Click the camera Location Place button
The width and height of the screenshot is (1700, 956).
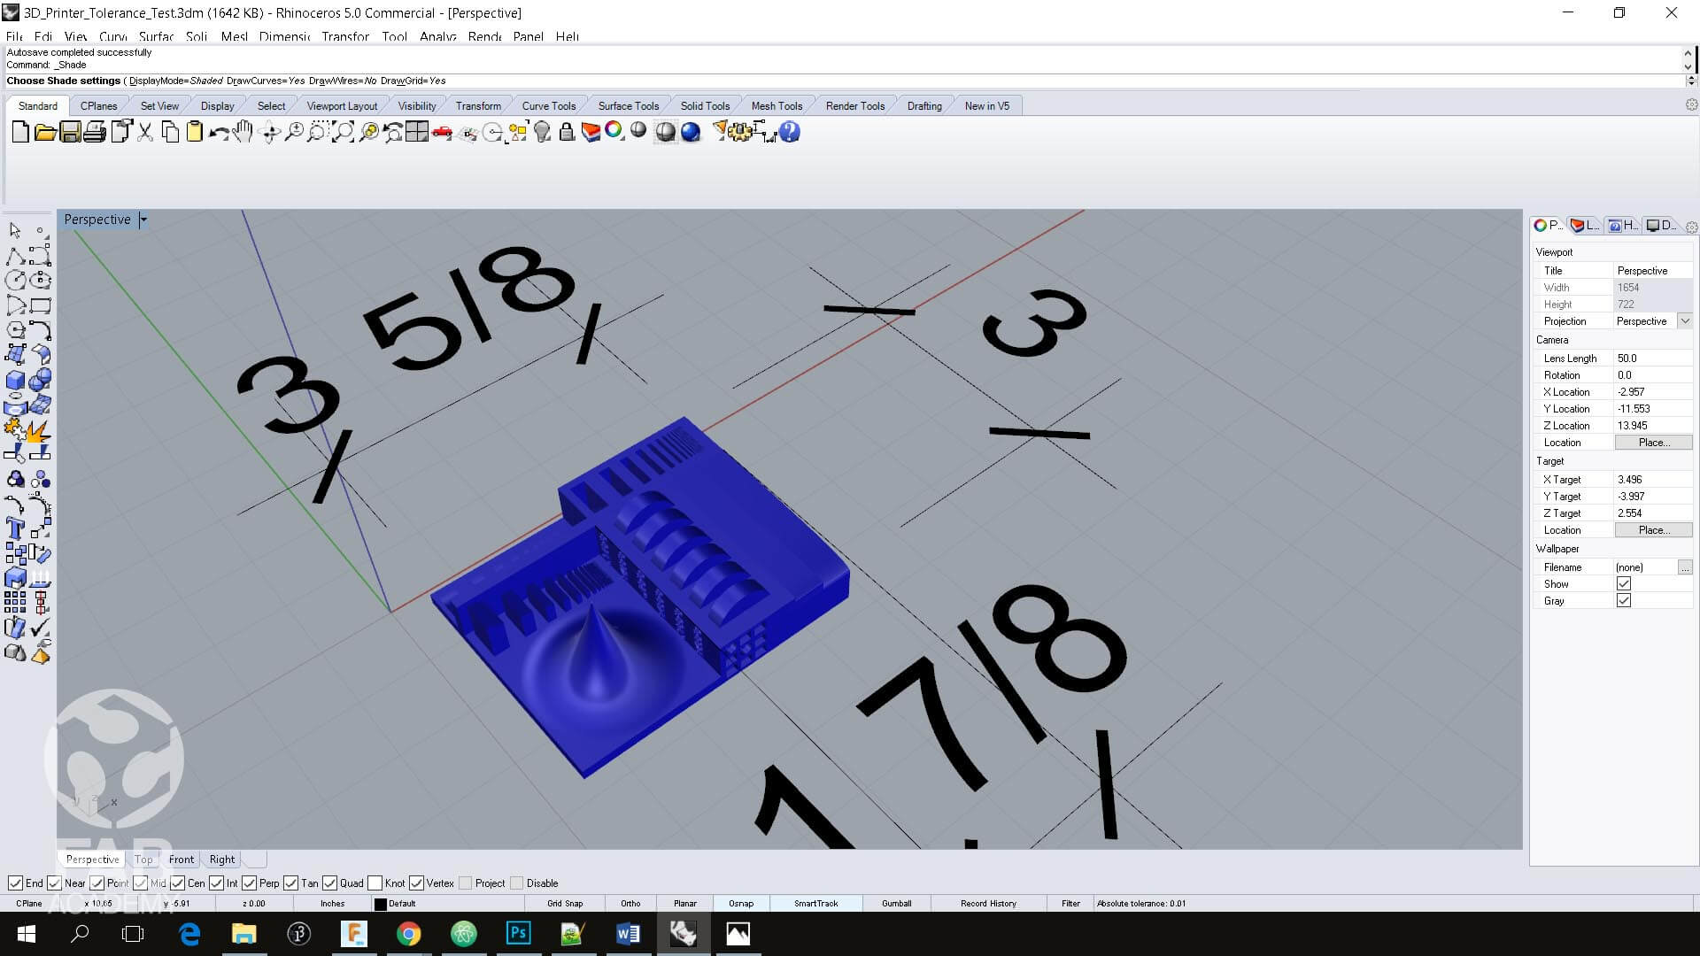(x=1653, y=443)
